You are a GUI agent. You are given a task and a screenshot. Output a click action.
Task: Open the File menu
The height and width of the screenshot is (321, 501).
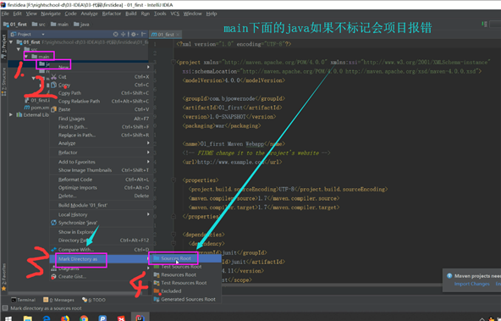(5, 14)
